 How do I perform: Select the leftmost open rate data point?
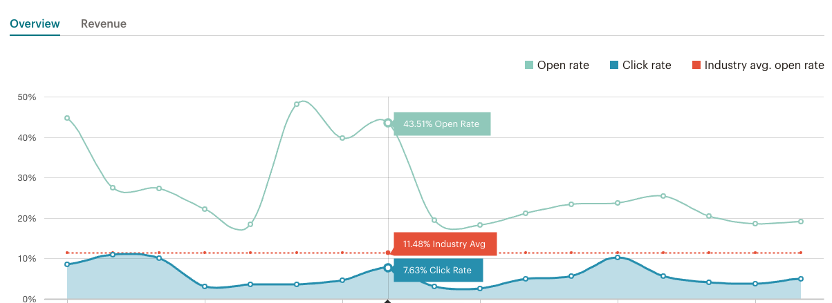[x=67, y=118]
